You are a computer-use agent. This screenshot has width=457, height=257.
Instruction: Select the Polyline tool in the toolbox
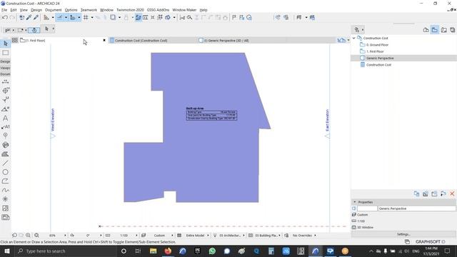5,181
